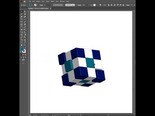Select the Hand tool

[22, 45]
